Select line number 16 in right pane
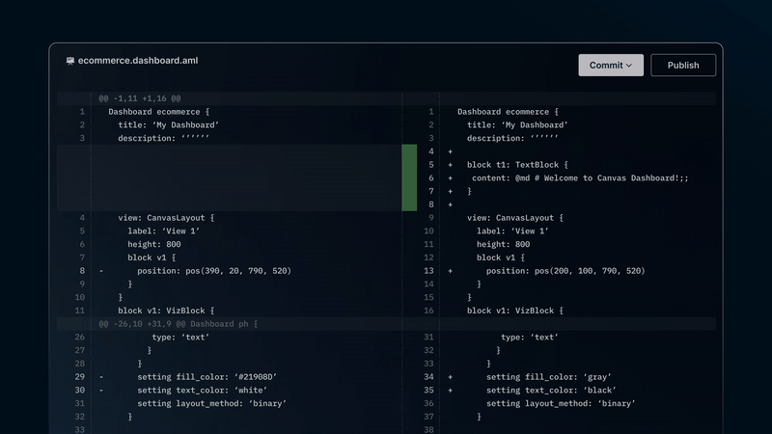Viewport: 772px width, 434px height. click(x=429, y=311)
